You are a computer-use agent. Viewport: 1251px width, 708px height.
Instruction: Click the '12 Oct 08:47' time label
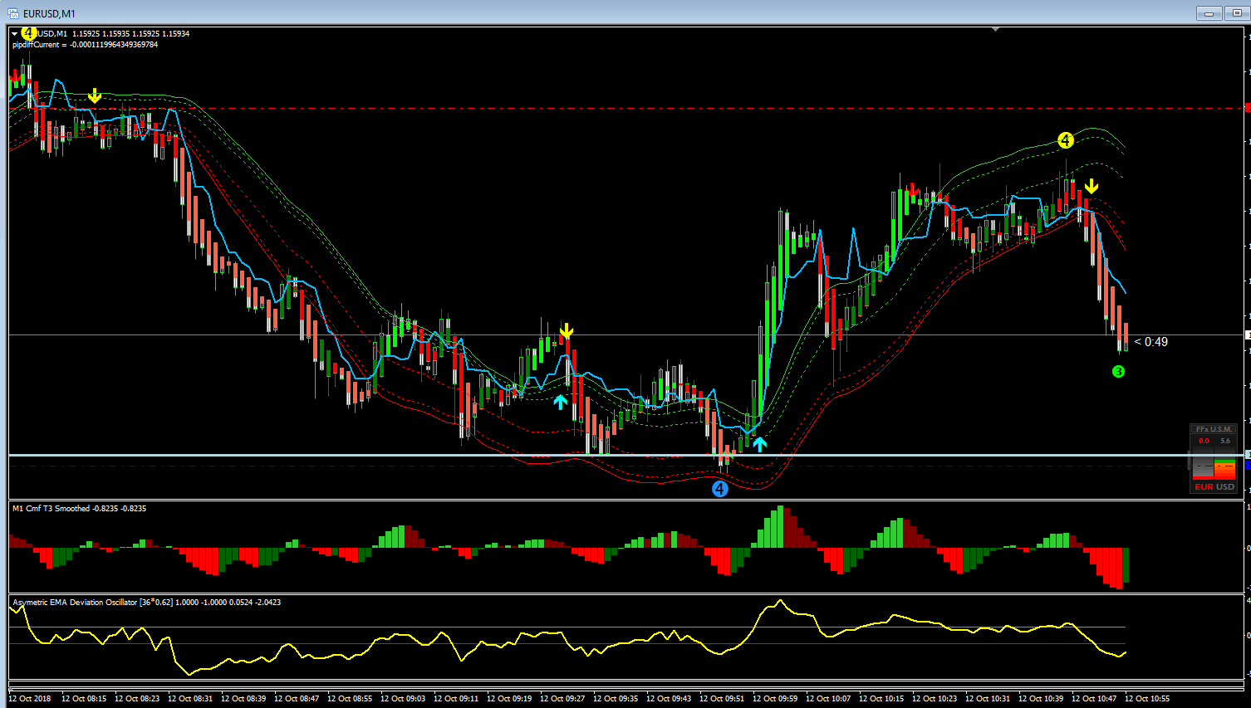point(297,699)
